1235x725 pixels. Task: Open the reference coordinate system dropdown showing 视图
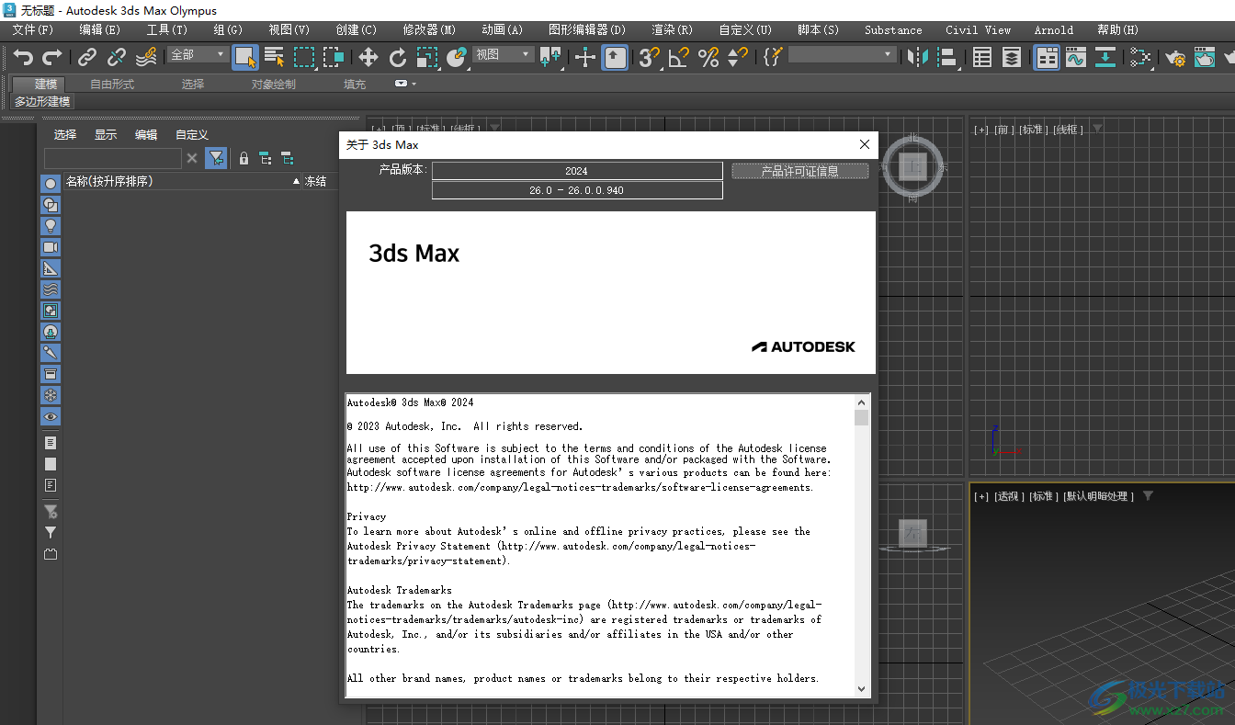tap(501, 53)
